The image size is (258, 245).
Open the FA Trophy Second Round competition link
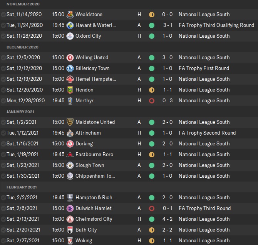tap(207, 133)
